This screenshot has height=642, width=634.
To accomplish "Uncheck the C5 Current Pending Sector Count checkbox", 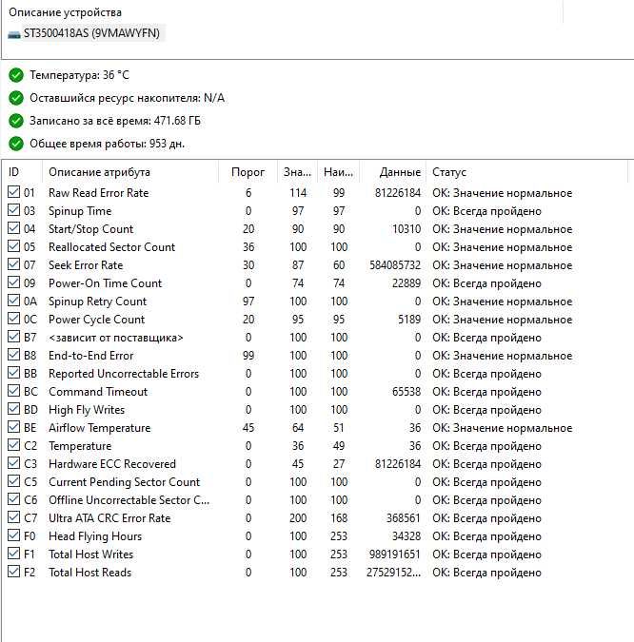I will (13, 481).
